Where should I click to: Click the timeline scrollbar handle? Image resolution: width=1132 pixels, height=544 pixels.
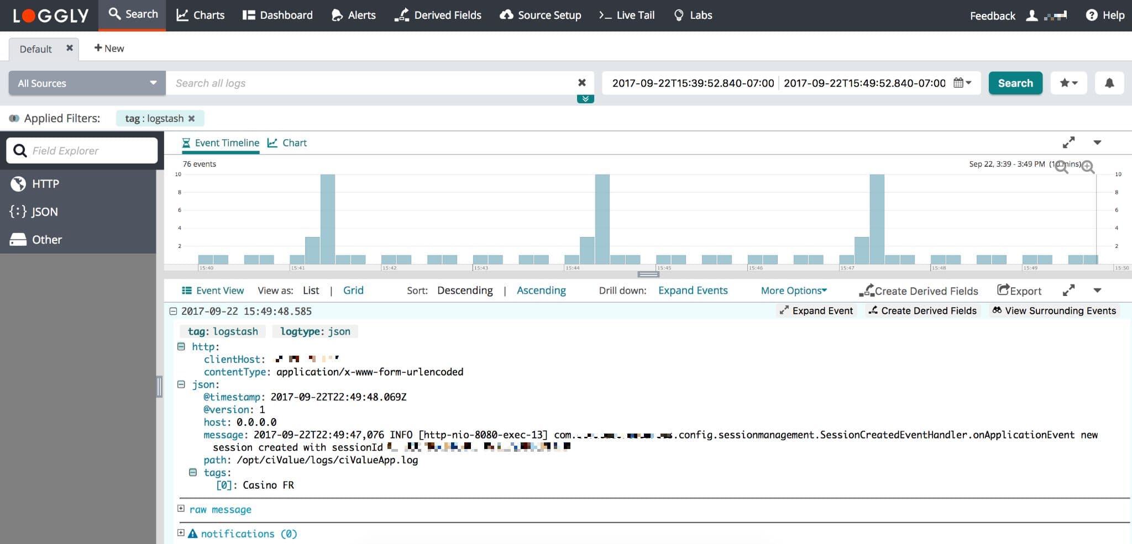tap(648, 274)
